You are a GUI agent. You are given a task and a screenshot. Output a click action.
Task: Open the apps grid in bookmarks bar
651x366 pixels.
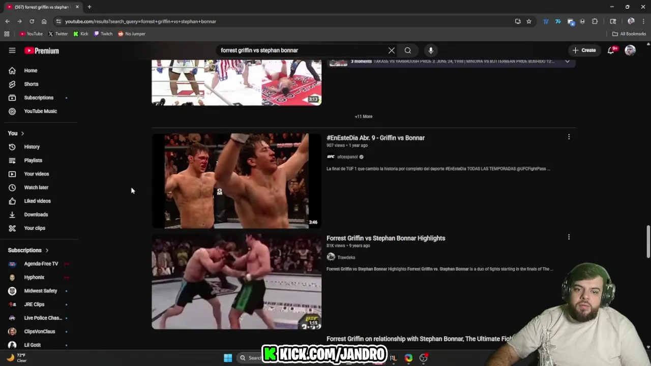7,34
